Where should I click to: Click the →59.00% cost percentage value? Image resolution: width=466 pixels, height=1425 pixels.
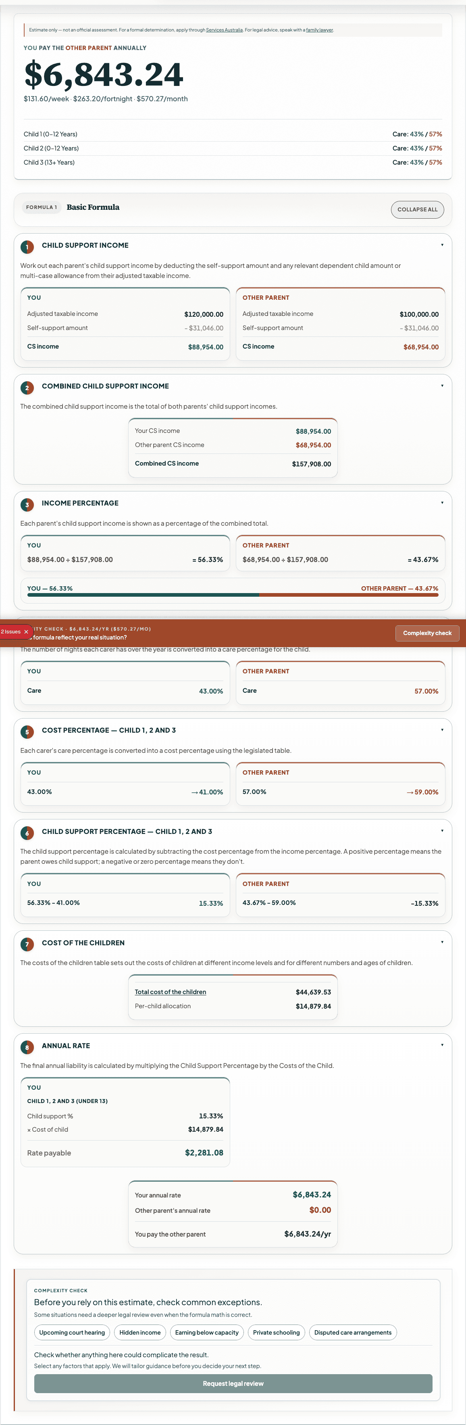422,792
